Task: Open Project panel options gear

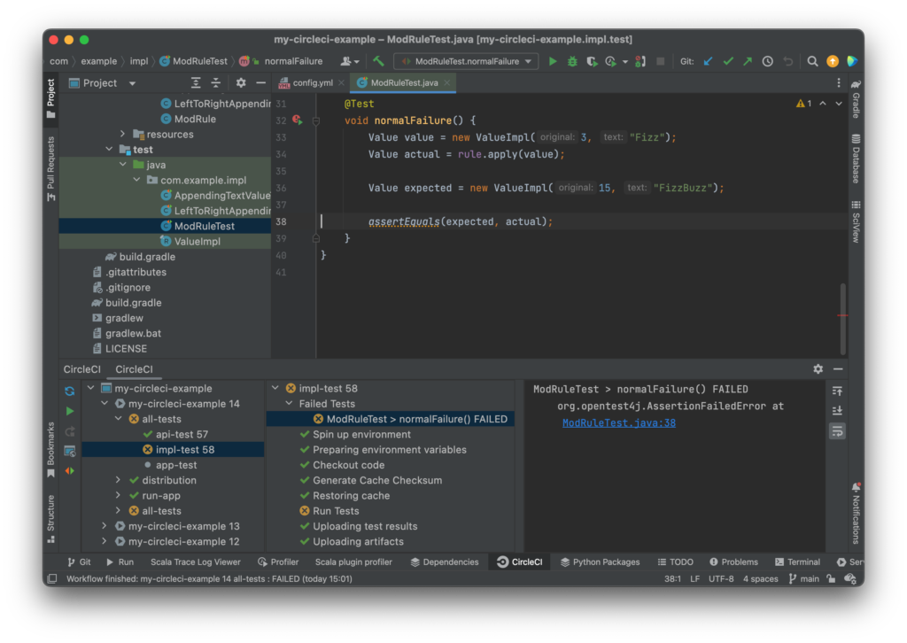Action: (x=241, y=82)
